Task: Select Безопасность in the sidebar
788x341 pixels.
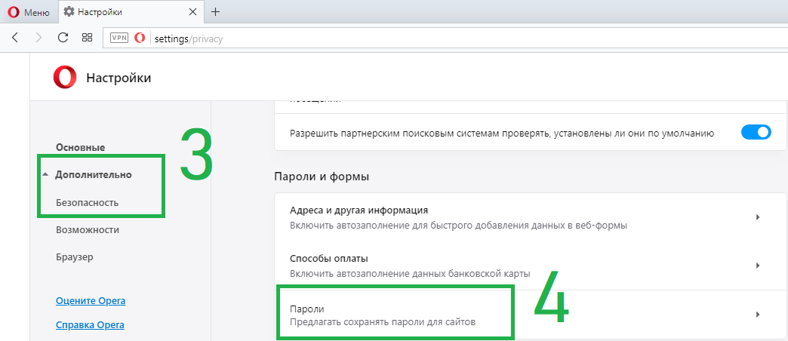Action: [x=87, y=202]
